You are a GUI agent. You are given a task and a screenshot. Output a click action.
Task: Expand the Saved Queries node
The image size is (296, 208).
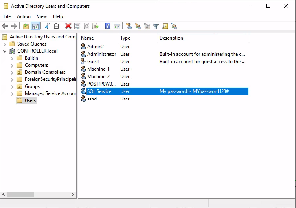[5, 44]
